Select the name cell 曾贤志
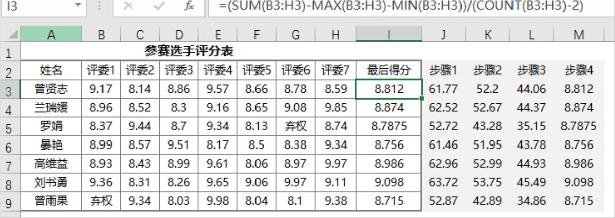Screen dimensions: 615x218 [x=51, y=89]
